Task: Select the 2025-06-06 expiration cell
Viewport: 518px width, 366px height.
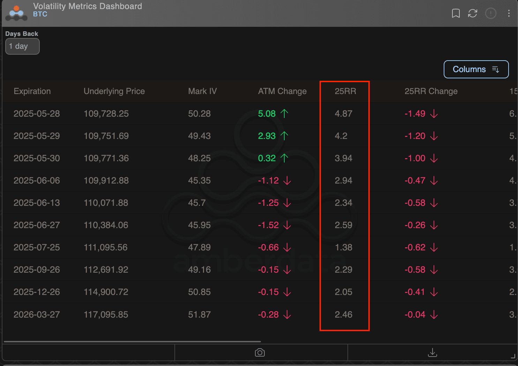Action: point(37,180)
